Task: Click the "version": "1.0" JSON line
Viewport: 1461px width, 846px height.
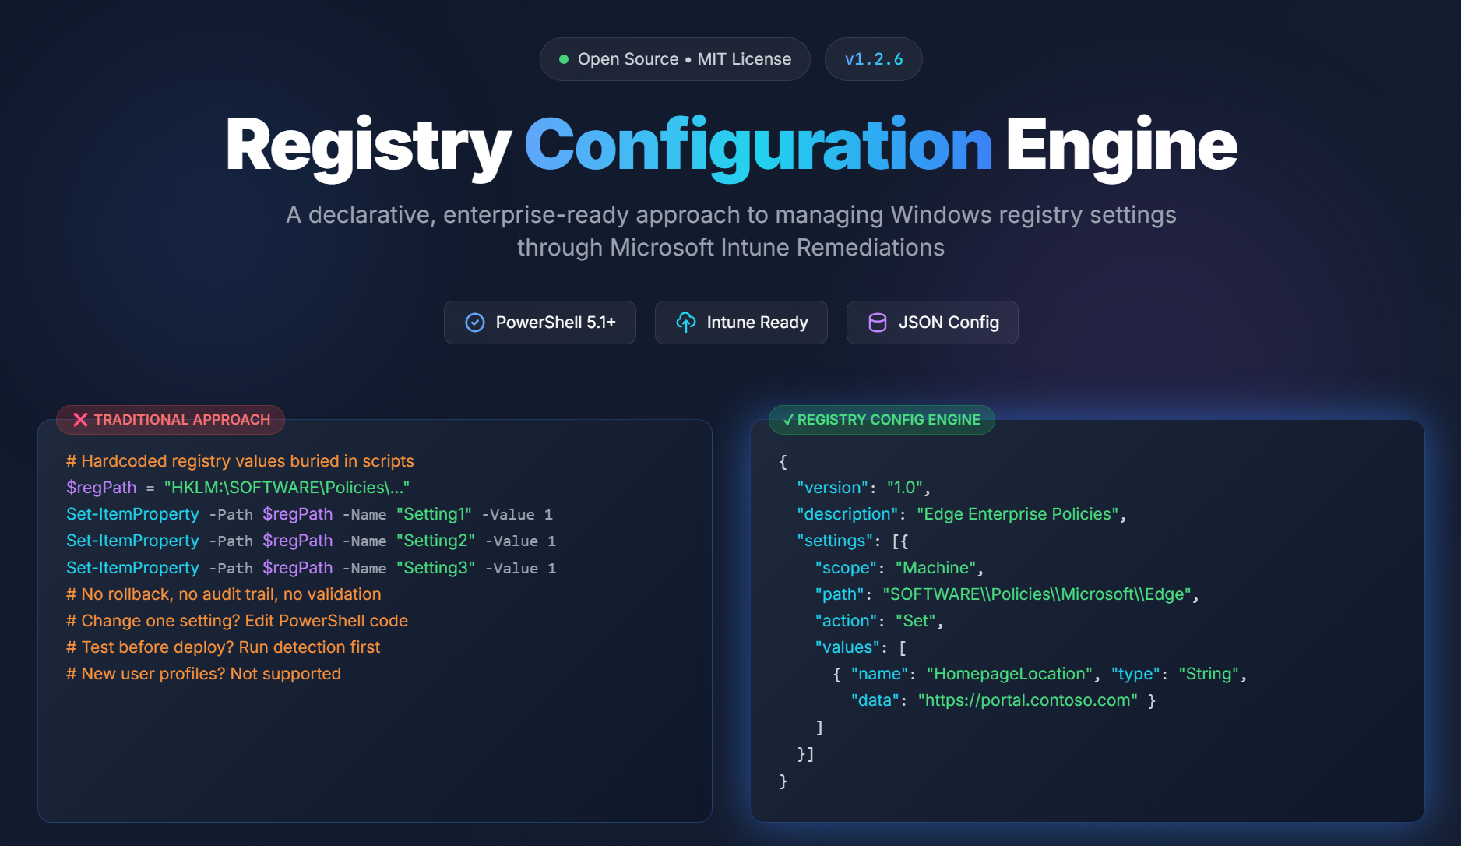Action: click(864, 488)
